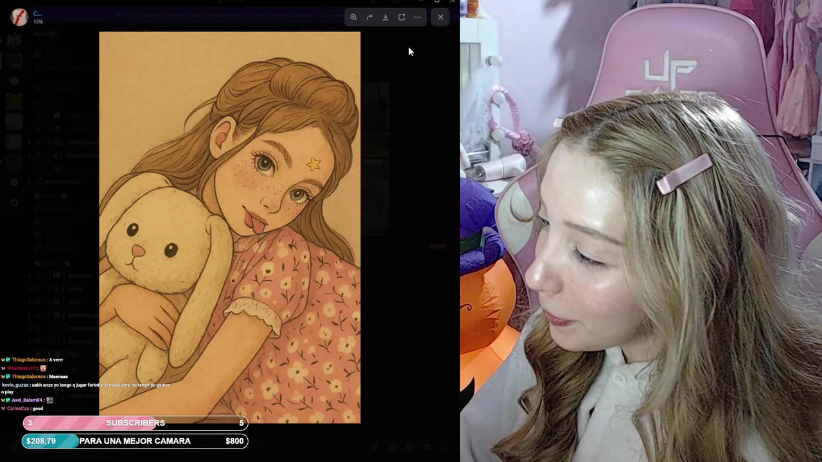Click the $208,79 raised amount

[x=41, y=441]
